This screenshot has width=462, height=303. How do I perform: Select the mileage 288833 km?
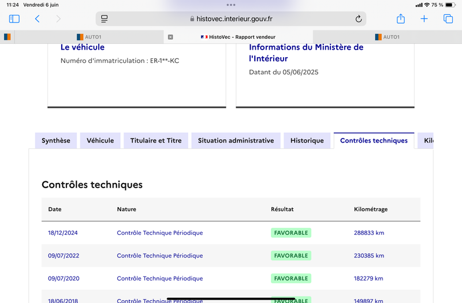point(369,233)
